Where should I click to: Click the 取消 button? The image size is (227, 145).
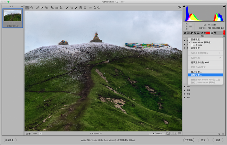coord(203,140)
